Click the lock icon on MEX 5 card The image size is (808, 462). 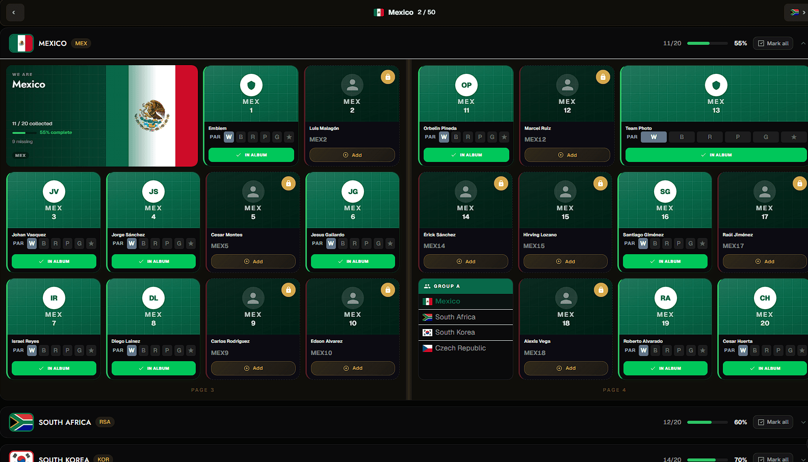(289, 184)
